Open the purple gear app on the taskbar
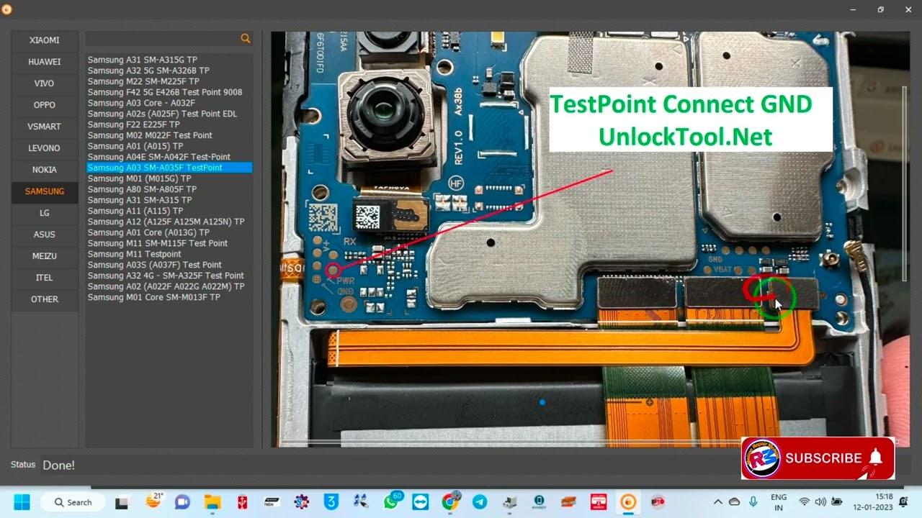The height and width of the screenshot is (518, 922). click(x=301, y=502)
